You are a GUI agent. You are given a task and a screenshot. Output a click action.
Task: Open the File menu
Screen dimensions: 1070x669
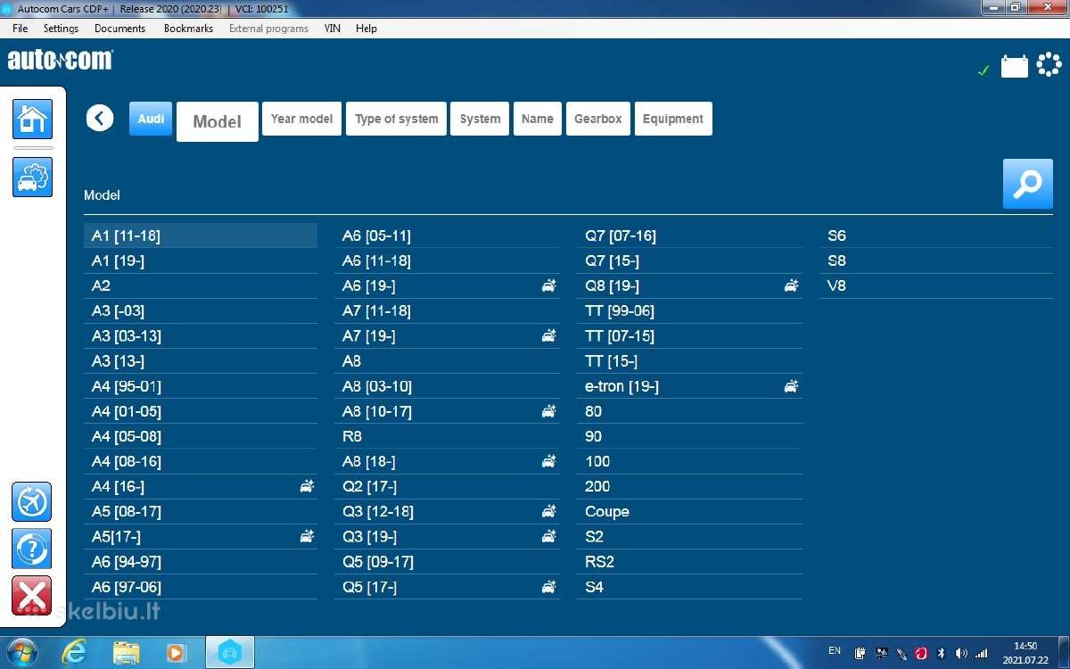coord(20,29)
